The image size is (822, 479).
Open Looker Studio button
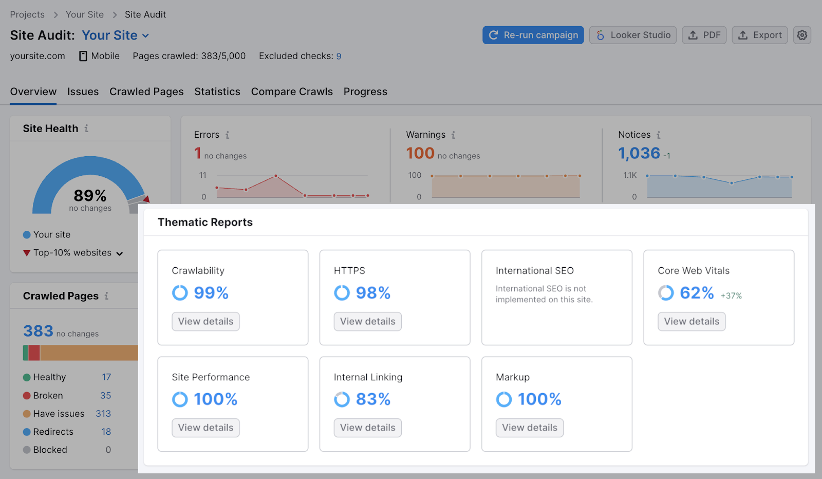pos(633,35)
